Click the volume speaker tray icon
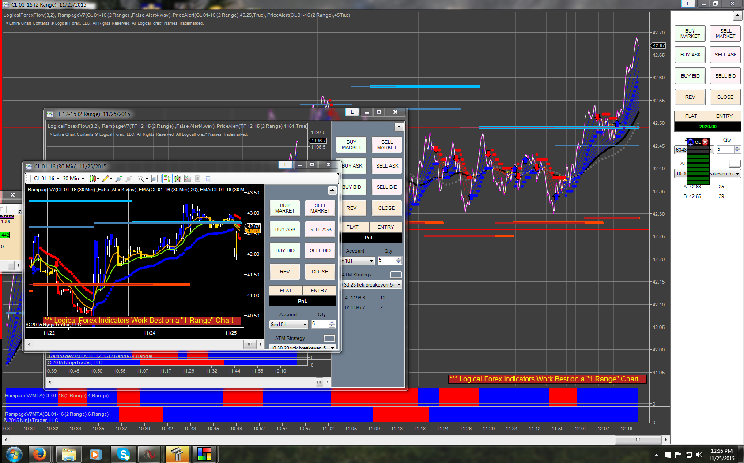Screen dimensions: 744x463 [699, 455]
